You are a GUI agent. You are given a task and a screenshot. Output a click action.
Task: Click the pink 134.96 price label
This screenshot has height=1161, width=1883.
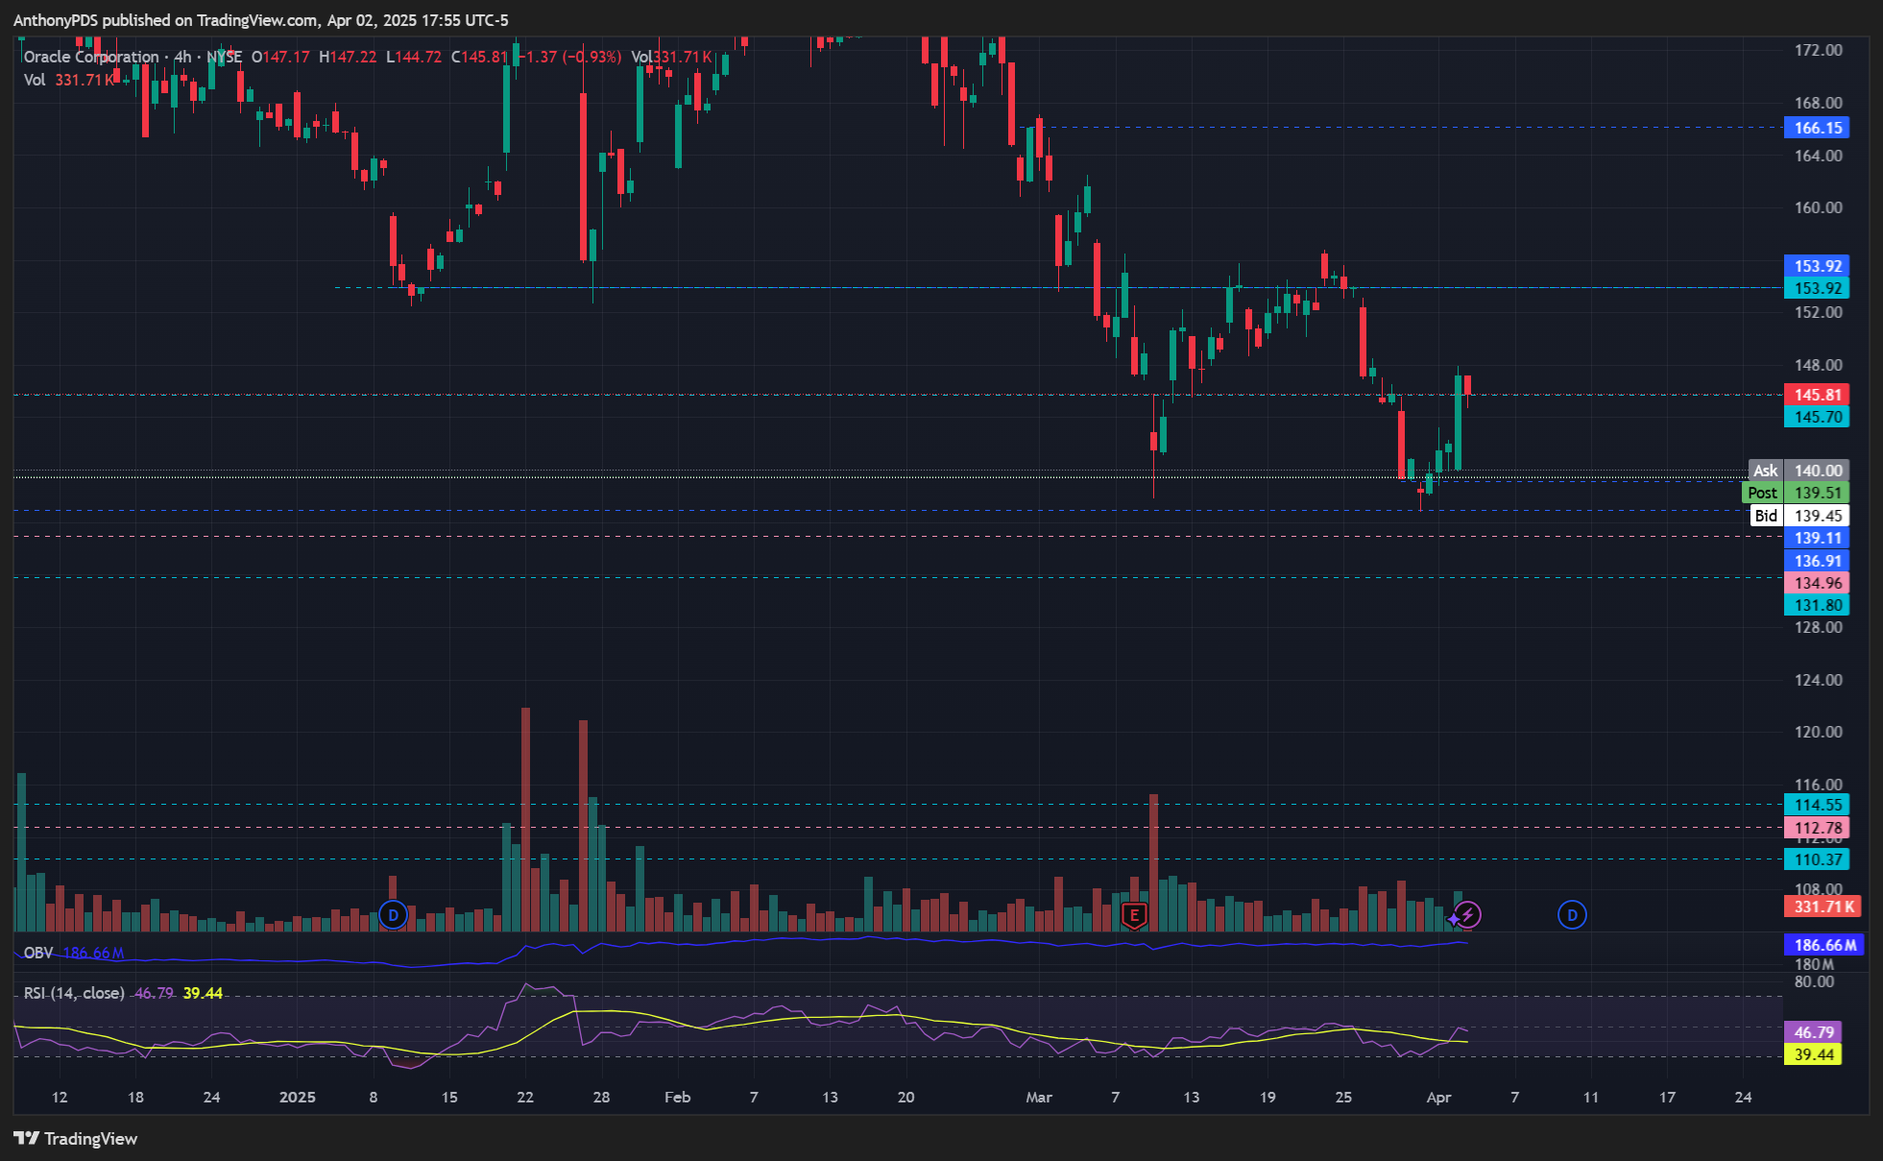(1817, 583)
